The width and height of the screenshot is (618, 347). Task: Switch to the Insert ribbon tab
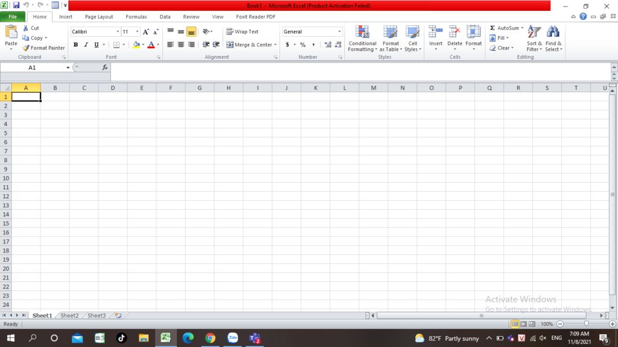(66, 16)
